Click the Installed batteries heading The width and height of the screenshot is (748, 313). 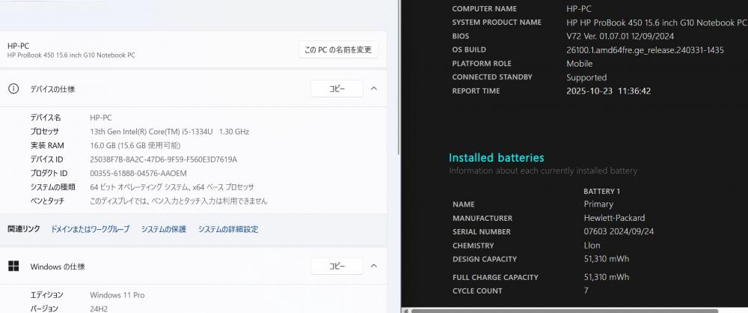496,158
